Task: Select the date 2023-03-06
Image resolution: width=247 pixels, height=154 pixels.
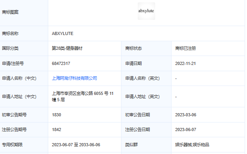Action: coord(186,115)
